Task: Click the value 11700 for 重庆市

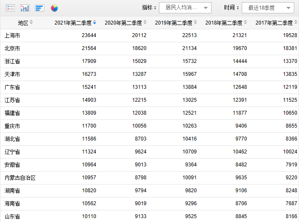Action: (x=89, y=126)
